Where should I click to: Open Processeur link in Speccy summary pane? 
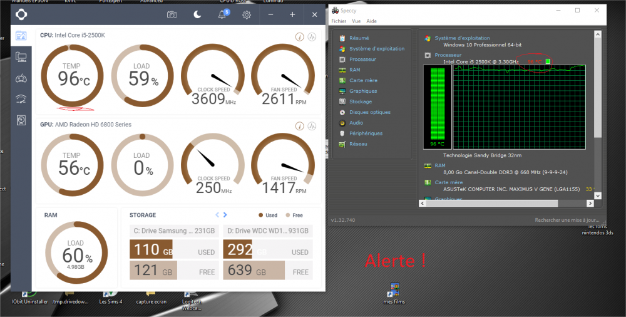(448, 55)
